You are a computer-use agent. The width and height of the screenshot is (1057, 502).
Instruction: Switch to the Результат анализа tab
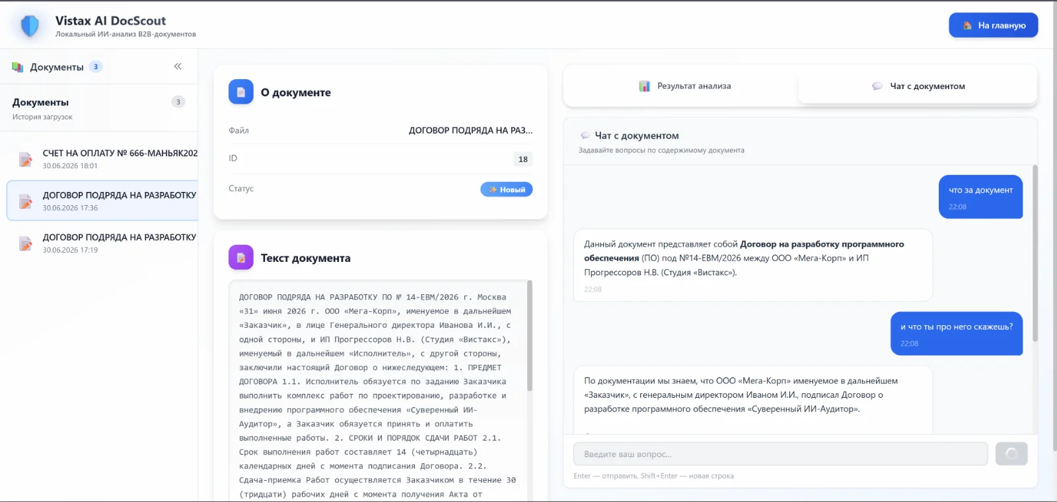click(685, 86)
